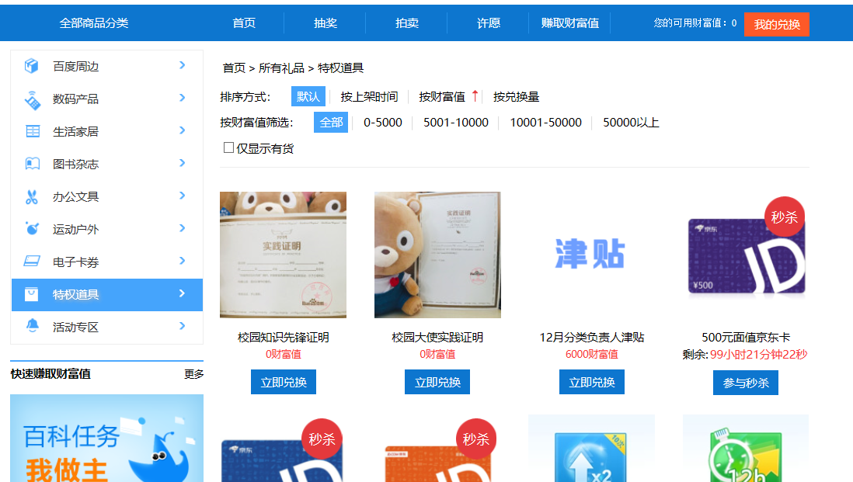Click the 数码产品 phone icon
853x482 pixels.
32,99
